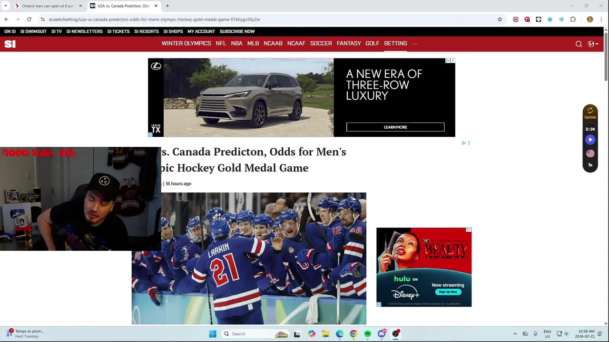Open the OBS Studio taskbar icon
Screen dimensions: 609x342
(395, 334)
